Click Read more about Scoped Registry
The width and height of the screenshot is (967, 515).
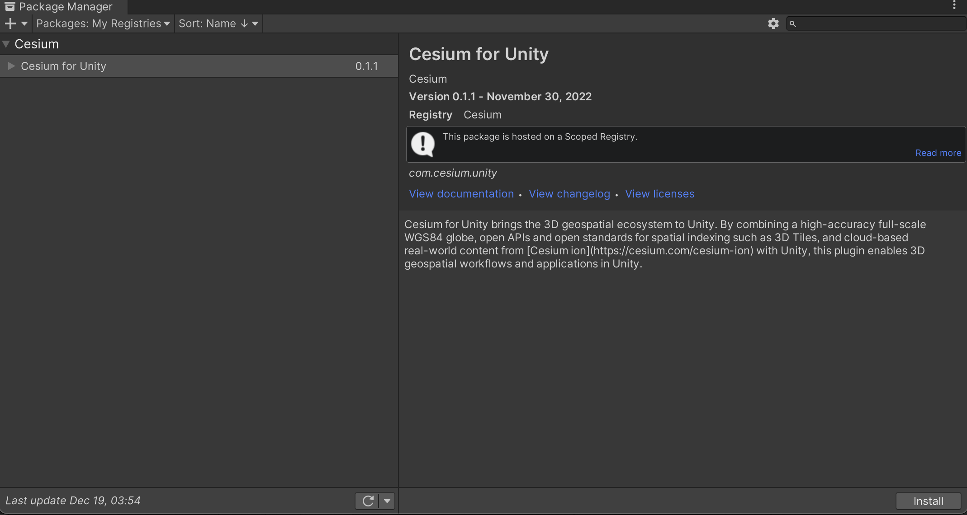pyautogui.click(x=938, y=153)
